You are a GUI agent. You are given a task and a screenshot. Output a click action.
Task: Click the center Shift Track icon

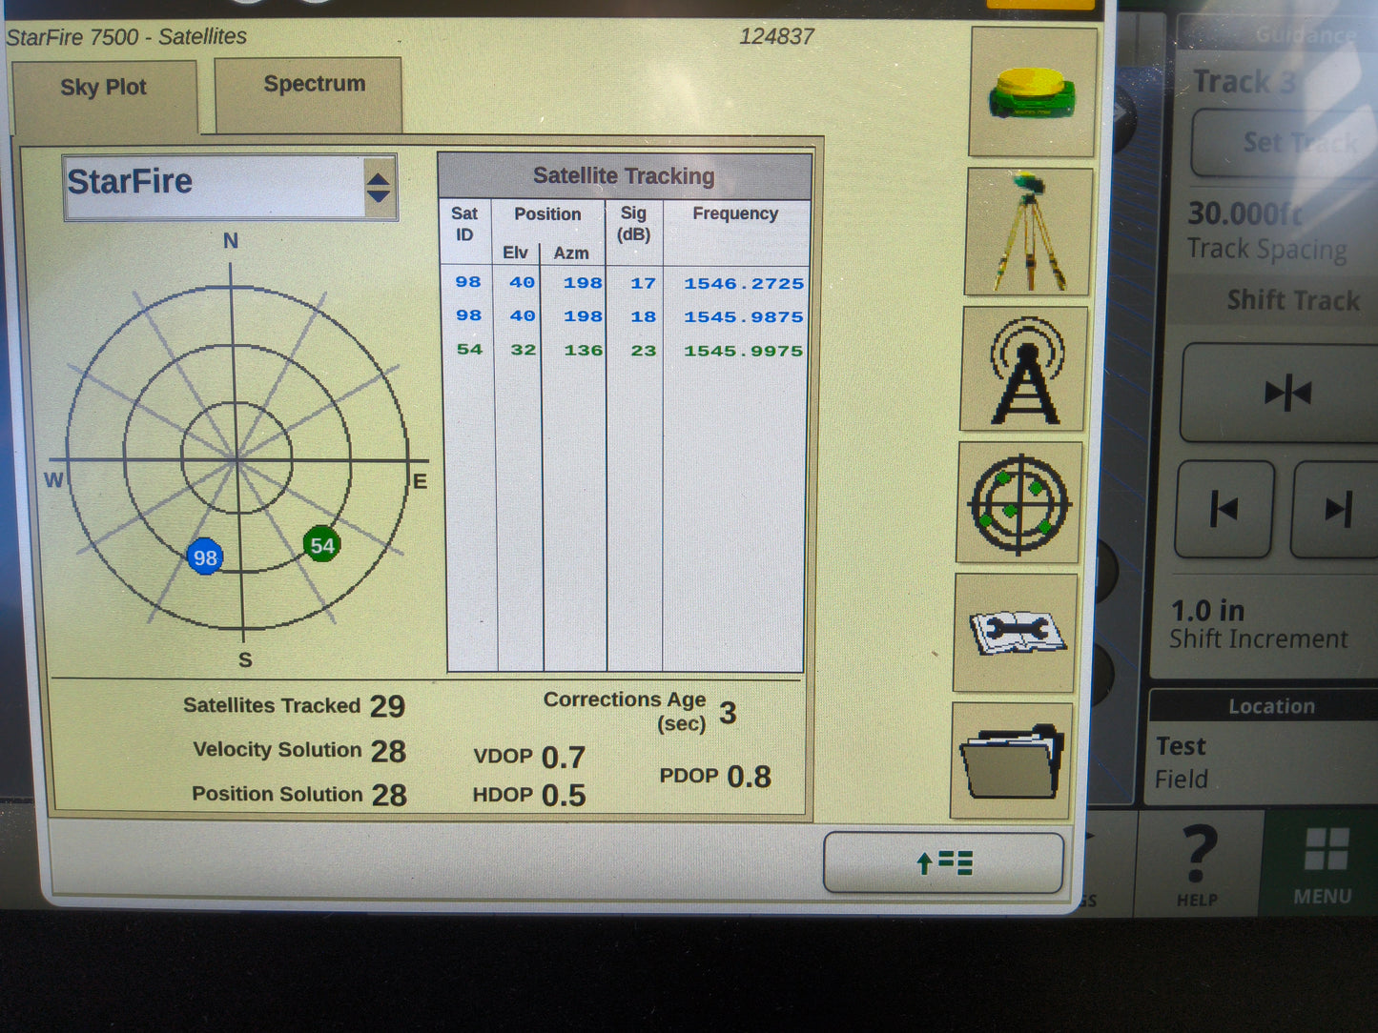[x=1287, y=391]
